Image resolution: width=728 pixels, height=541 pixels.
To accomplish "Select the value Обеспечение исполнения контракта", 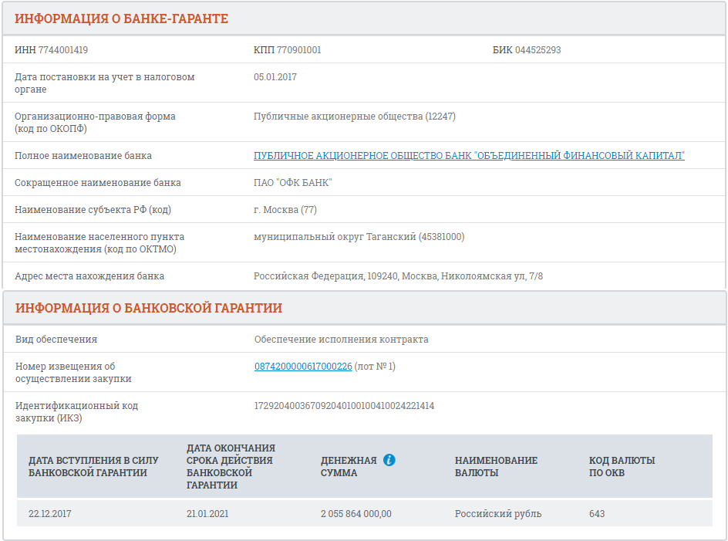I will tap(341, 340).
